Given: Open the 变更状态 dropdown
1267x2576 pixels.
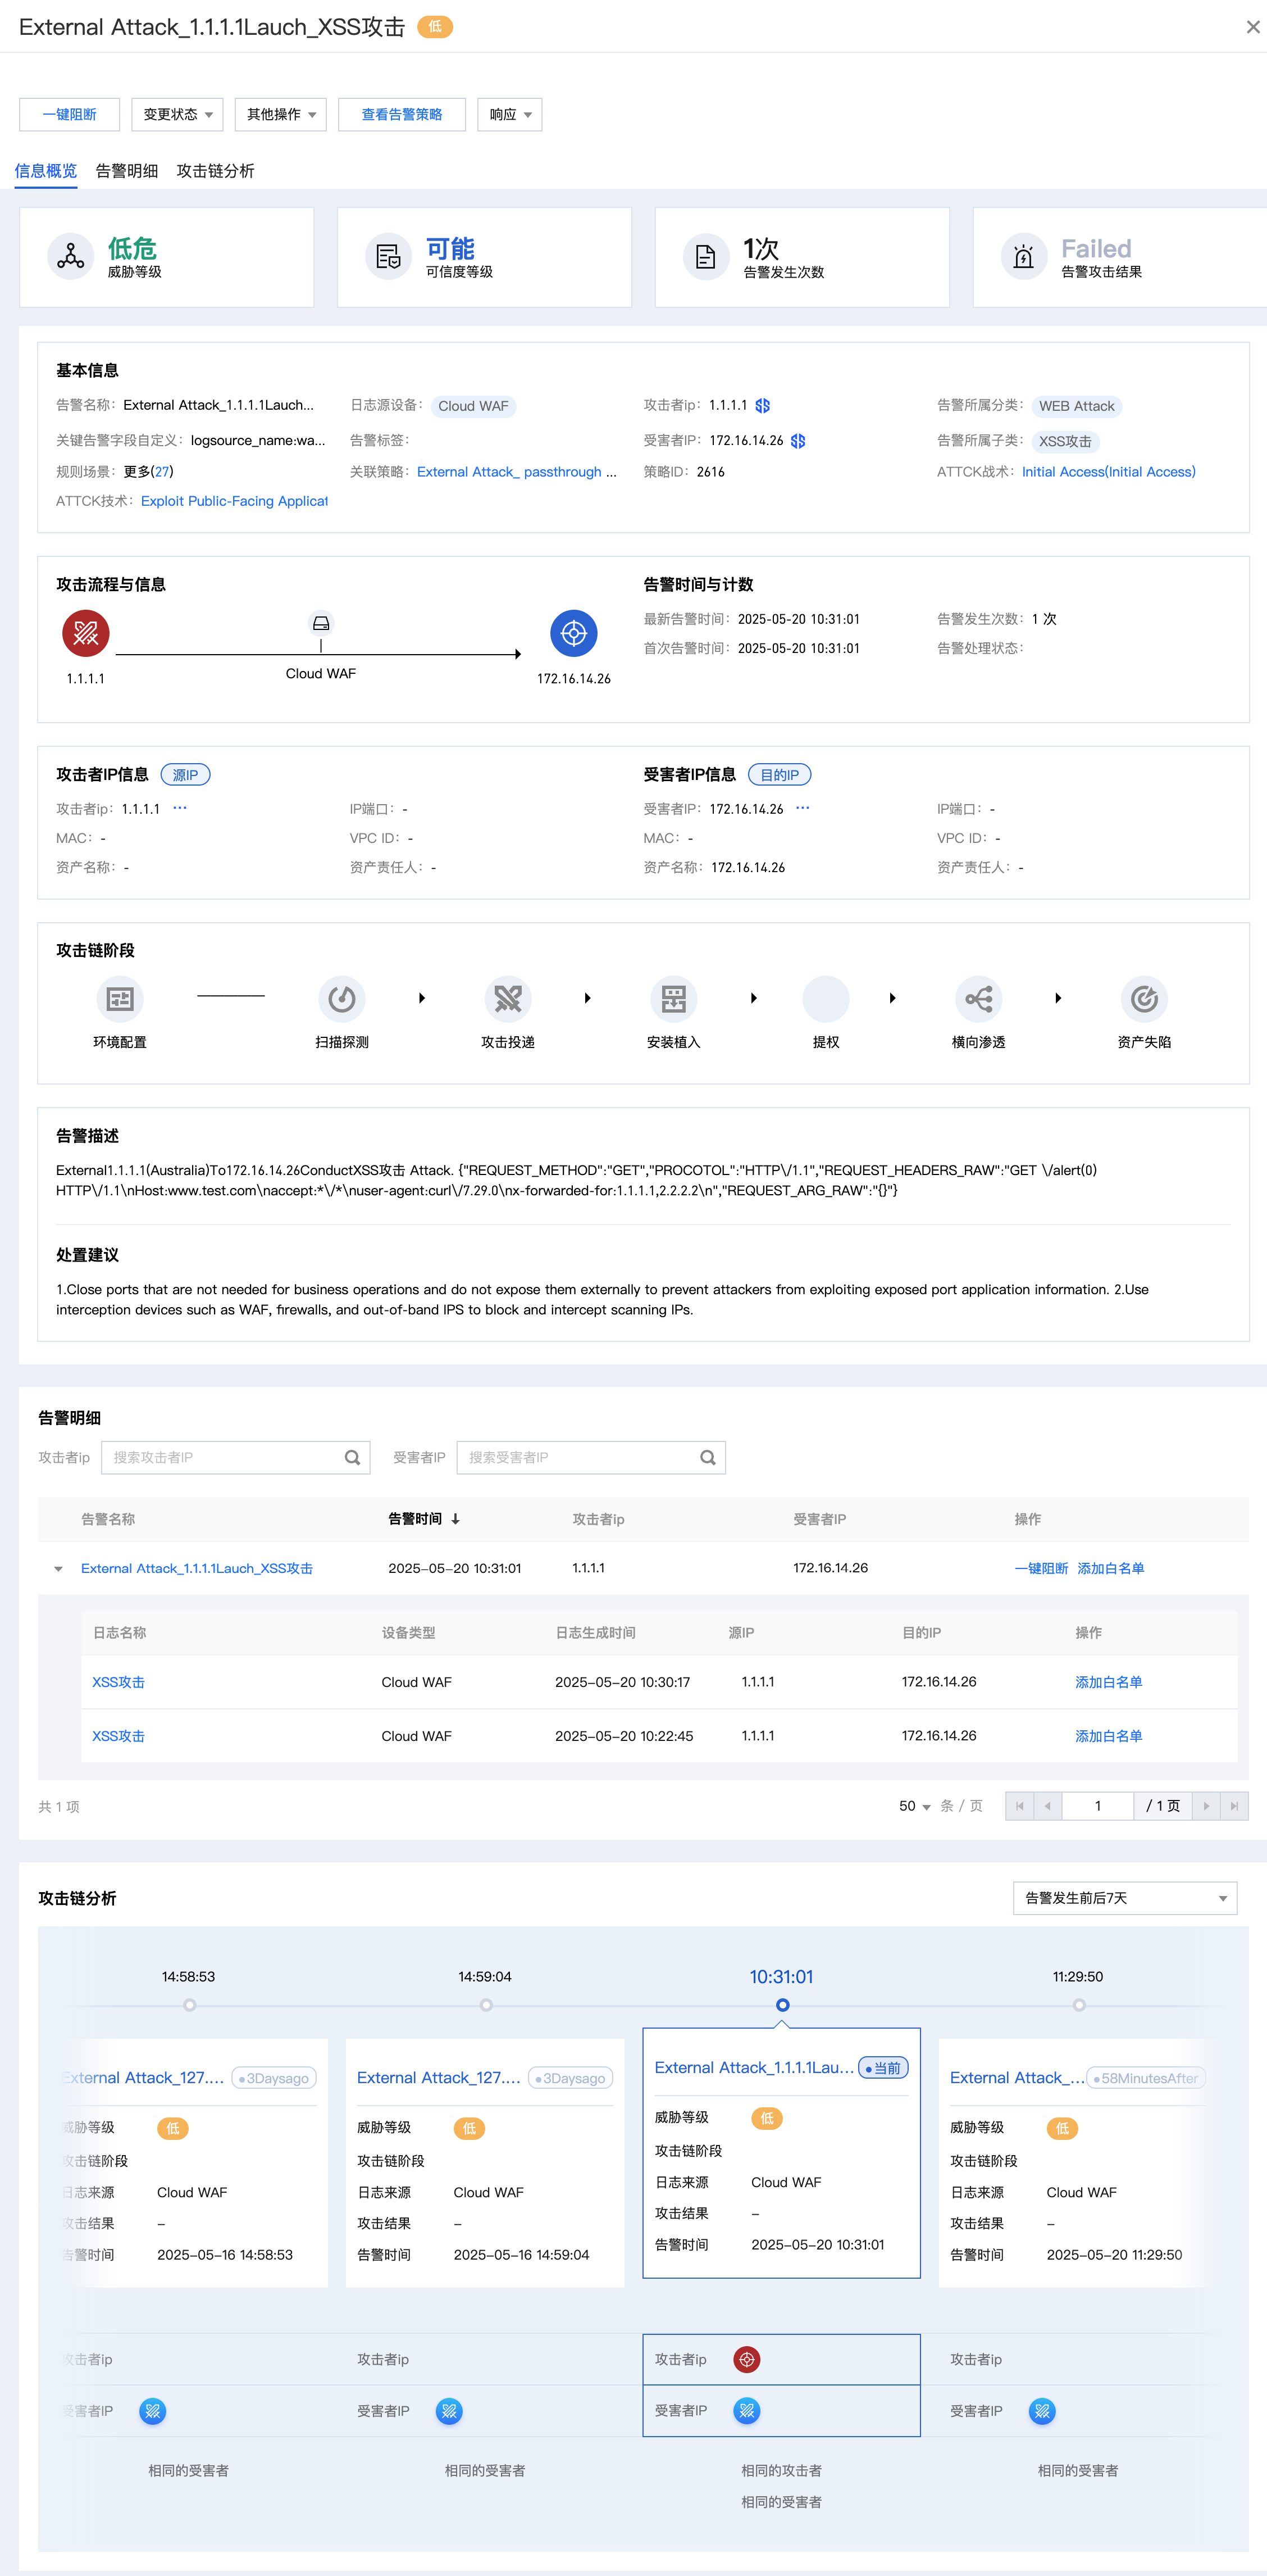Looking at the screenshot, I should [x=177, y=114].
